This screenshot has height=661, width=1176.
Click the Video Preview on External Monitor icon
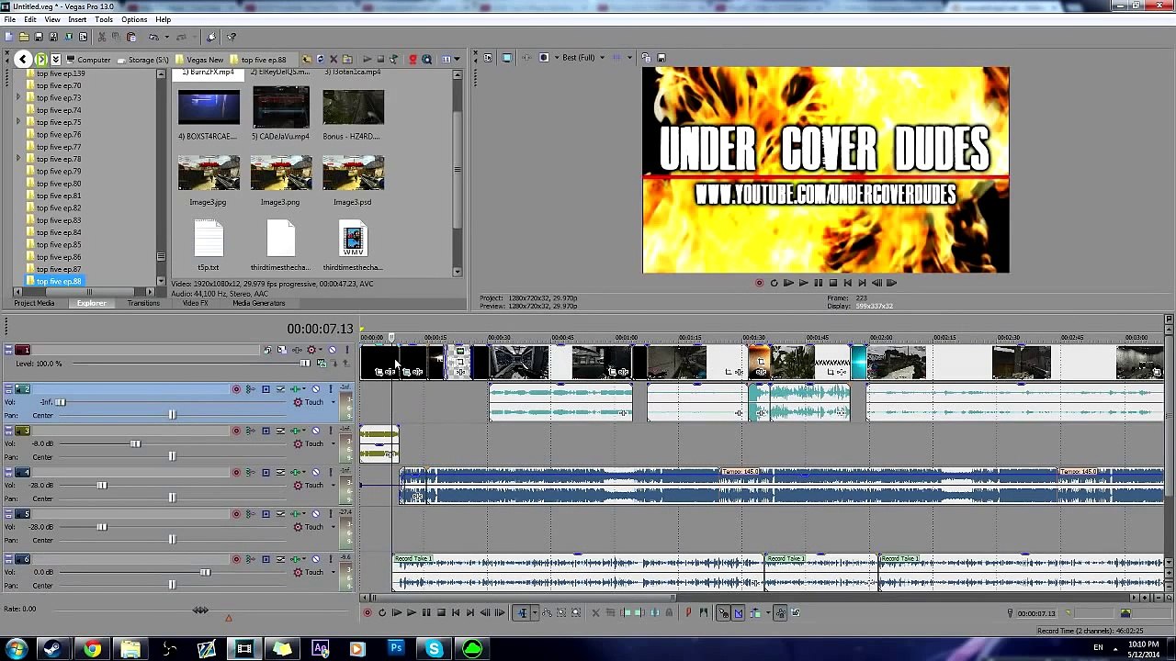pyautogui.click(x=506, y=58)
